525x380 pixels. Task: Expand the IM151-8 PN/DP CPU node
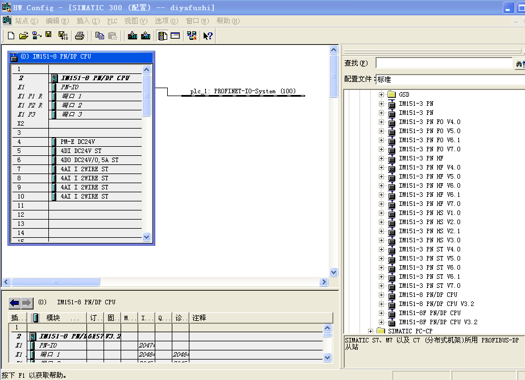(x=381, y=295)
